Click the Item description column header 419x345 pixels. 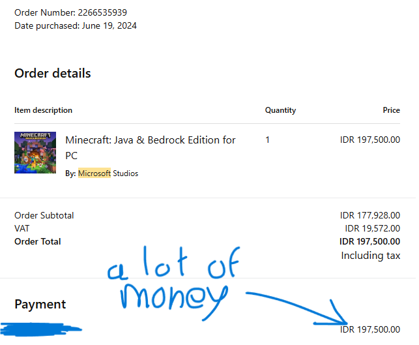tap(43, 110)
